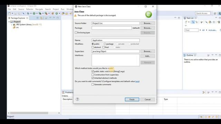Viewport: 221px width, 124px height.
Task: Click the Cancel button
Action: tap(147, 100)
